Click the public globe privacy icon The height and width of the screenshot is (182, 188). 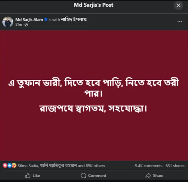[26, 25]
